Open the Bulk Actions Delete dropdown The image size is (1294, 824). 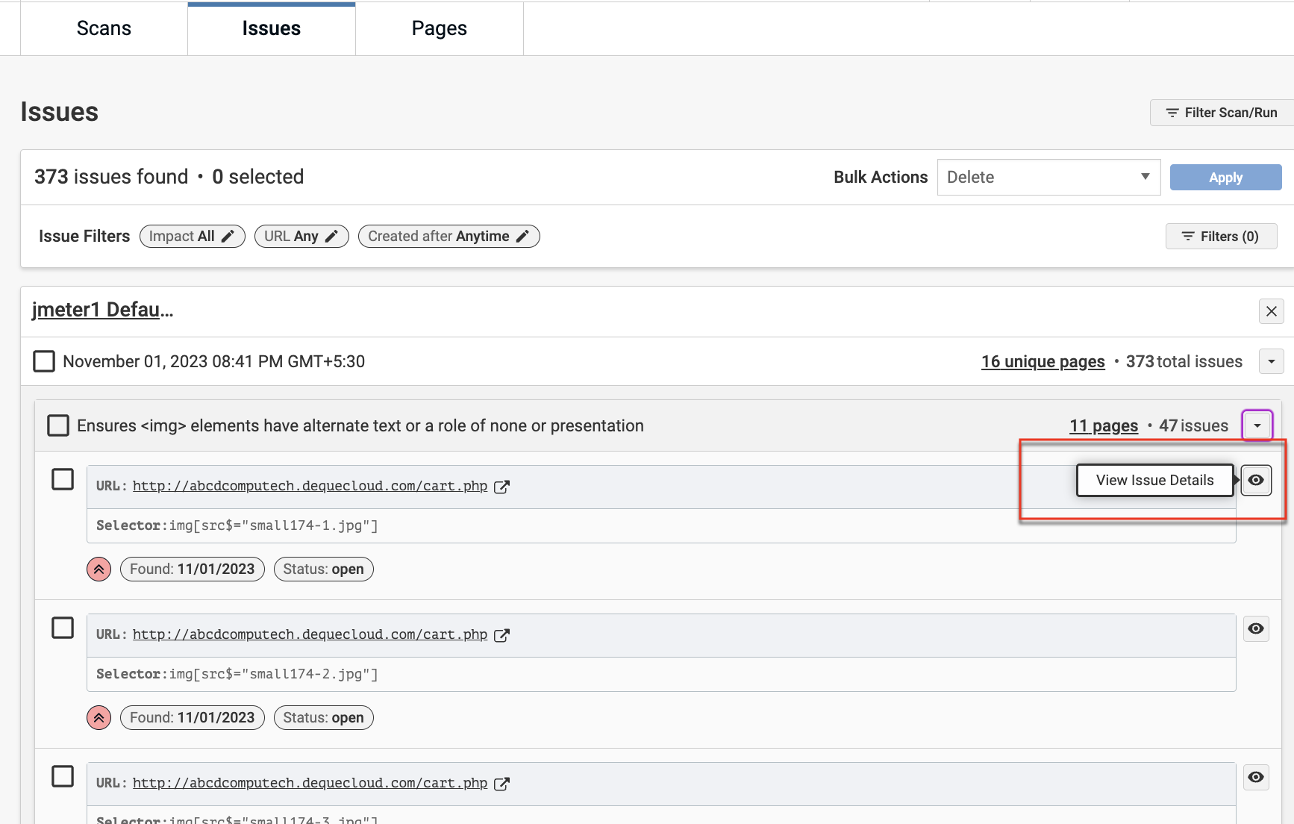tap(1048, 178)
